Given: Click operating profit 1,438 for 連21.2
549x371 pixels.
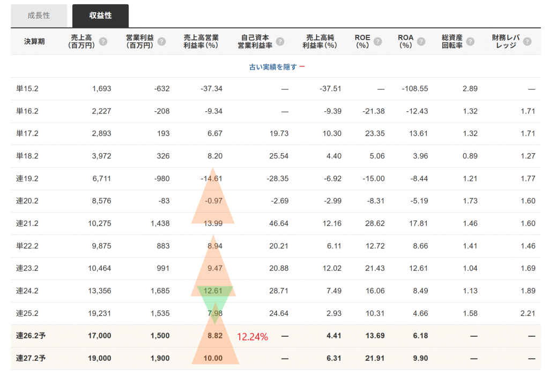Looking at the screenshot, I should click(x=160, y=223).
